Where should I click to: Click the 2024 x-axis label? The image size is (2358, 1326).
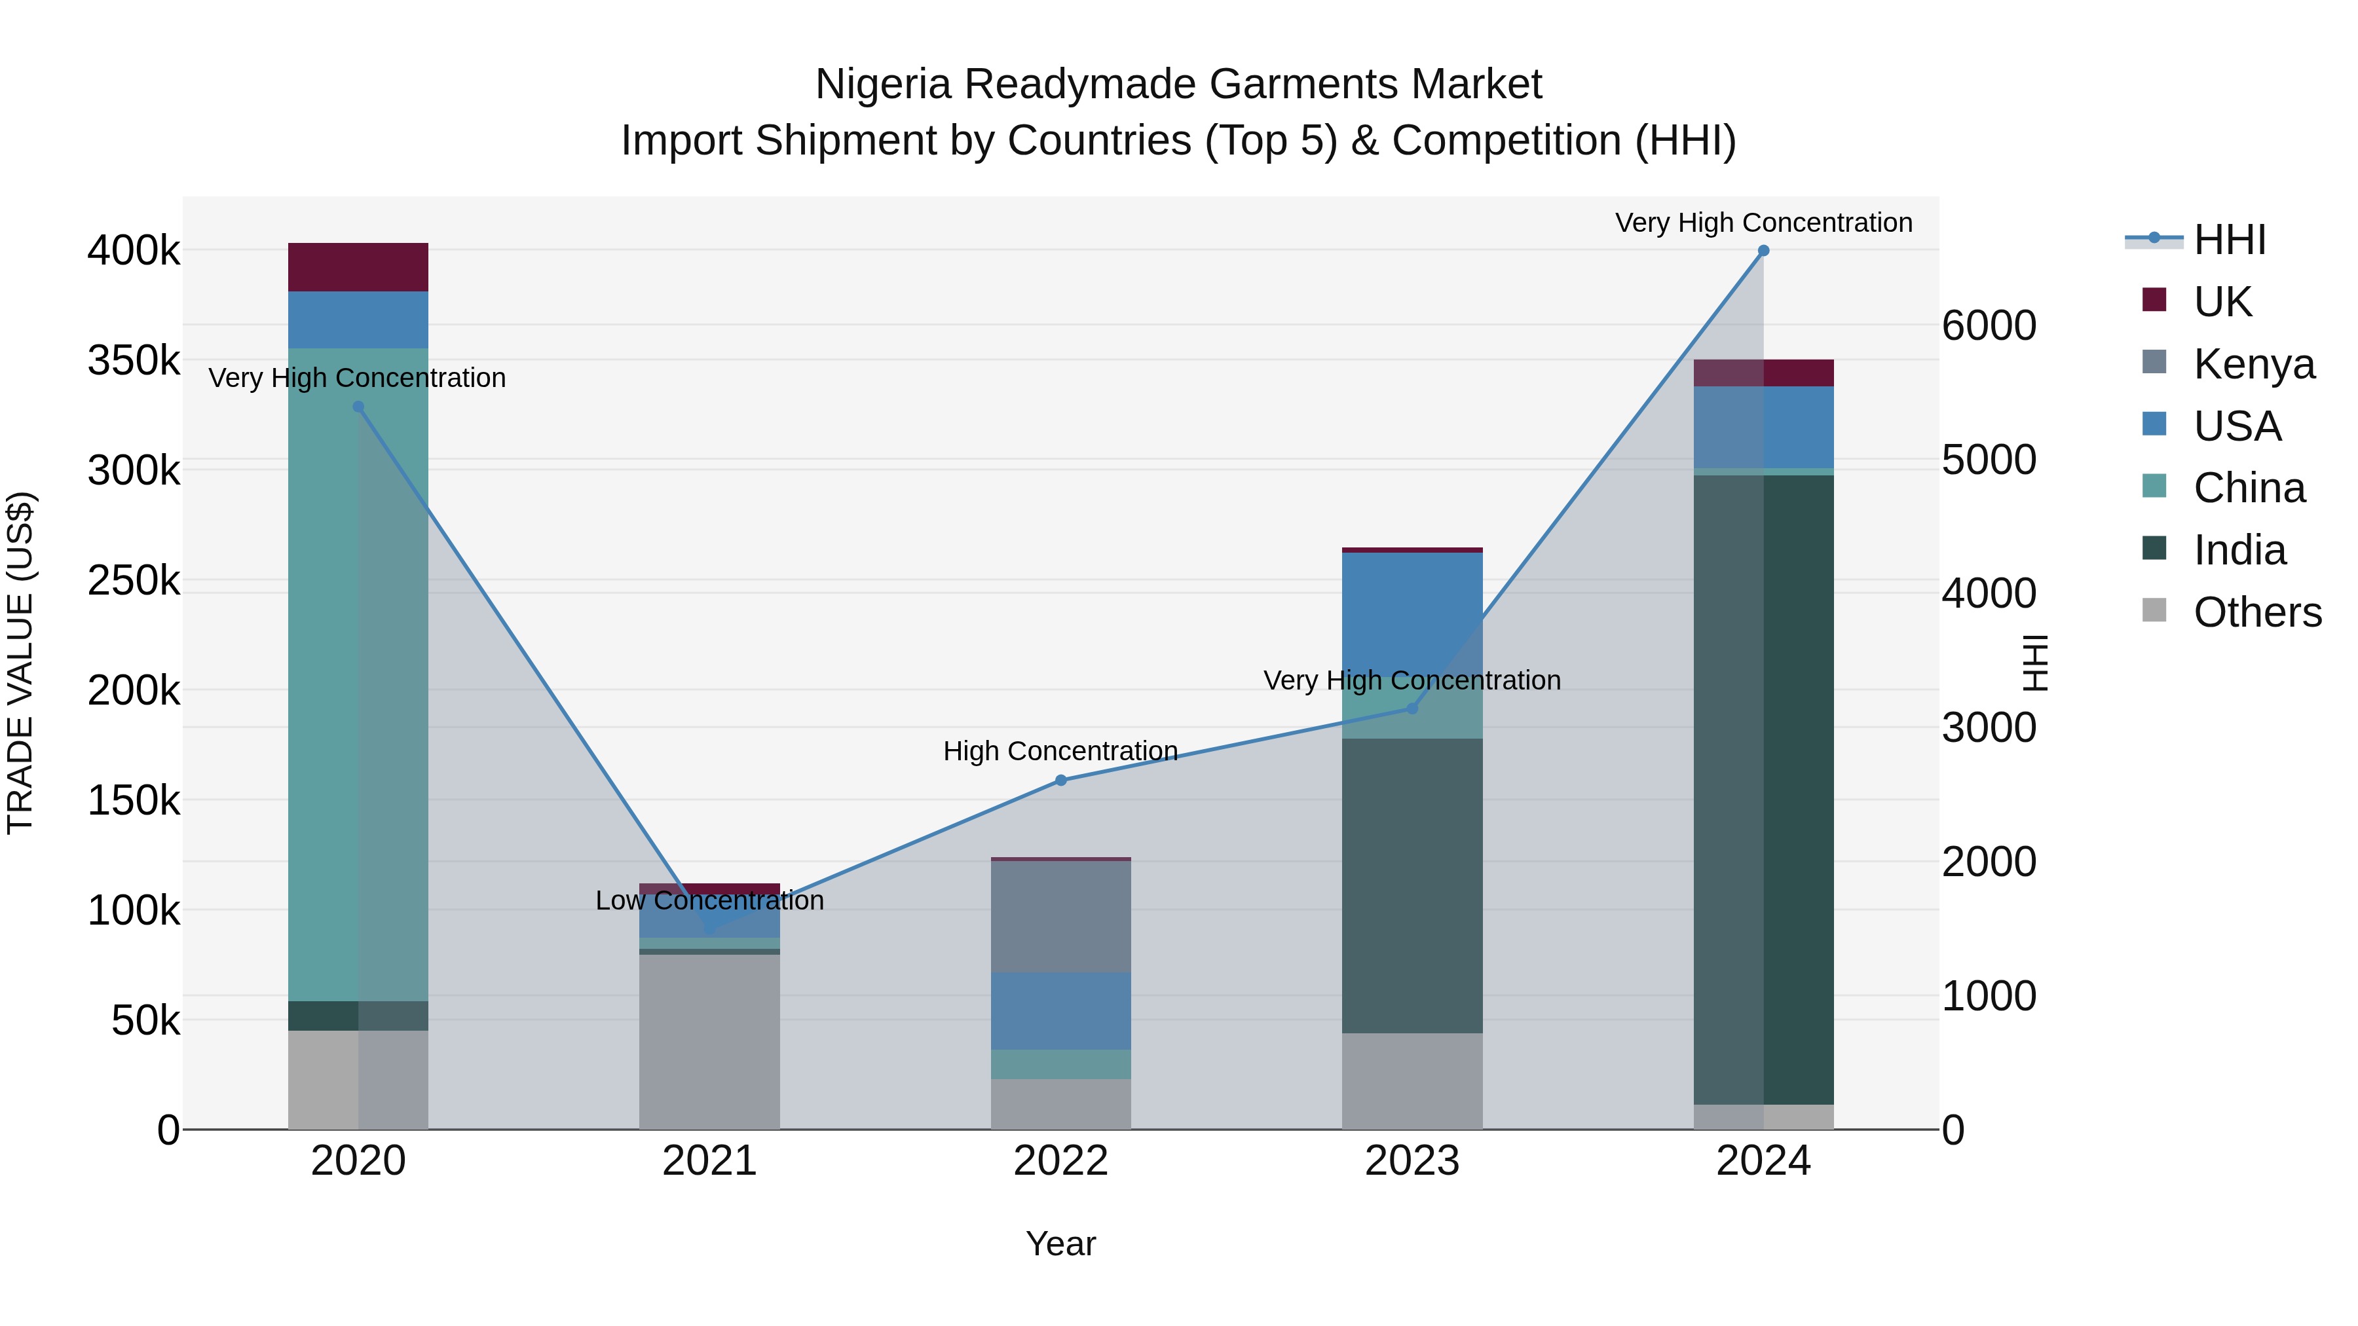1764,1161
